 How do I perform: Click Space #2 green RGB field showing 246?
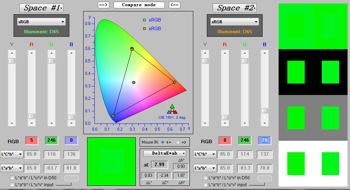tap(245, 140)
